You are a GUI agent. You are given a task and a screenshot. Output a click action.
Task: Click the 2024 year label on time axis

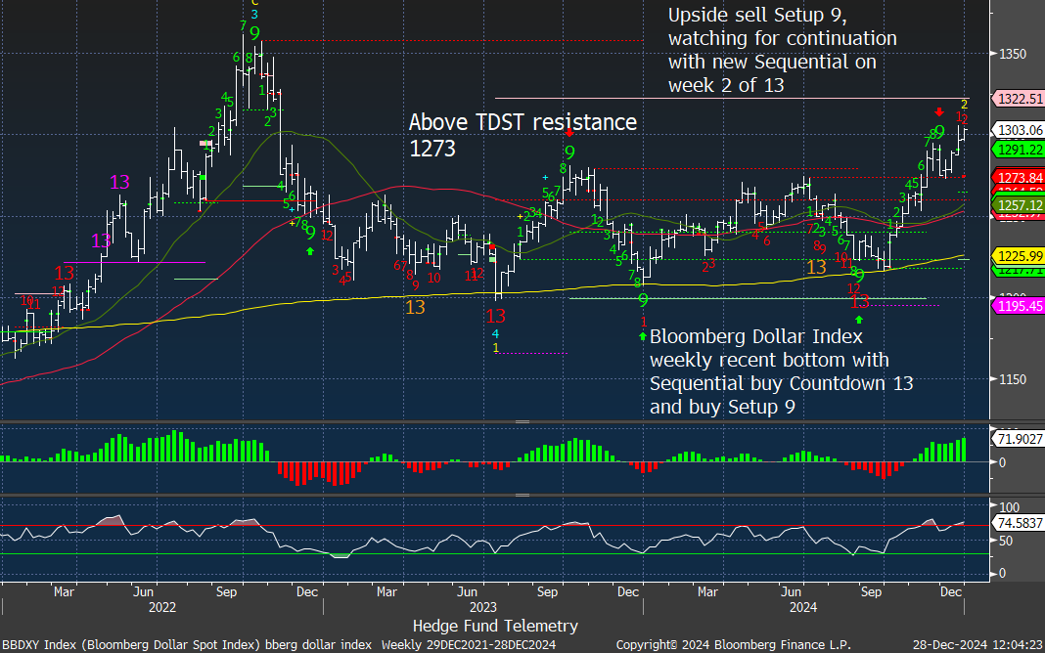803,607
